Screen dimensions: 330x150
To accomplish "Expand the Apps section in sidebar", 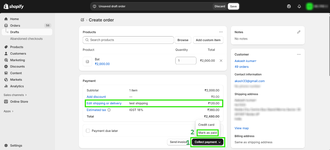I will pos(9,111).
